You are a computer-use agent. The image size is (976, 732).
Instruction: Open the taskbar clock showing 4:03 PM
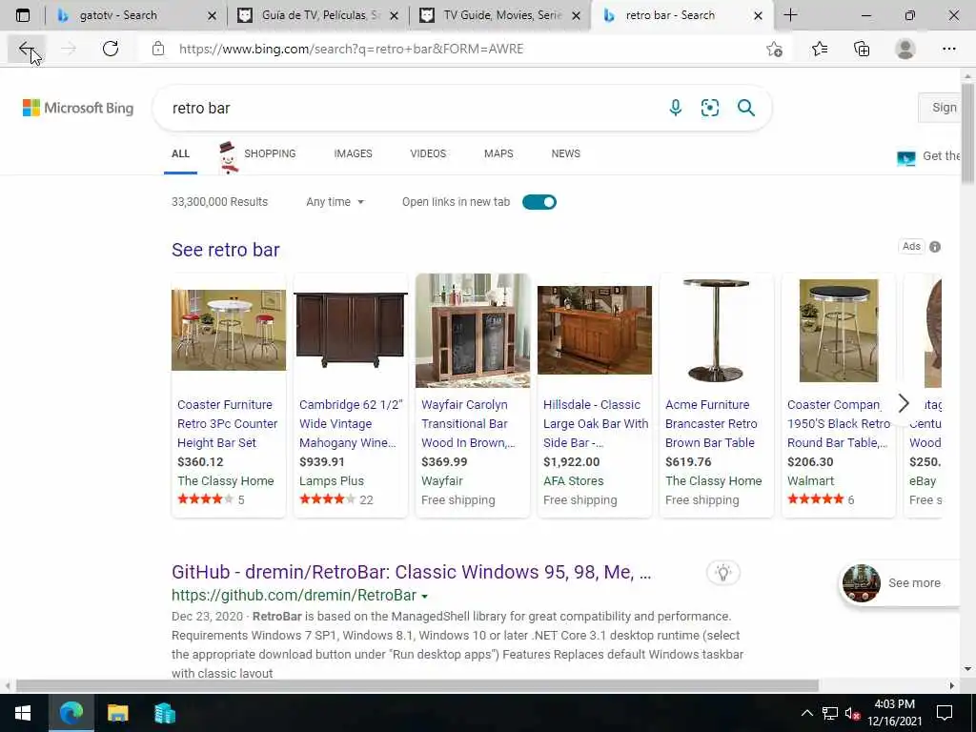pyautogui.click(x=894, y=713)
